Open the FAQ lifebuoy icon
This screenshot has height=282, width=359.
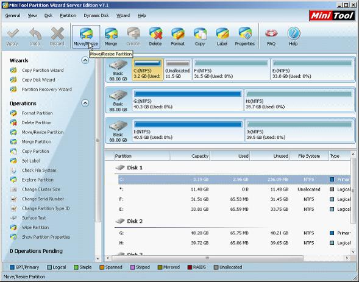click(271, 37)
